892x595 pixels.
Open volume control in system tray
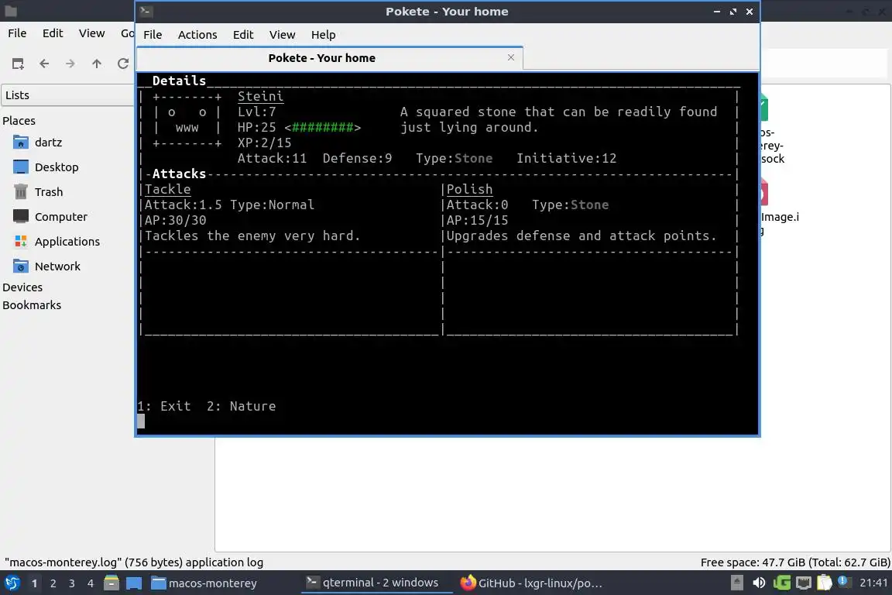coord(758,583)
